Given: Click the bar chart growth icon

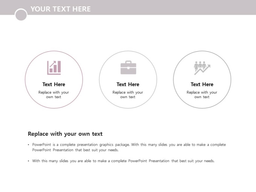Looking at the screenshot, I should pyautogui.click(x=54, y=68).
